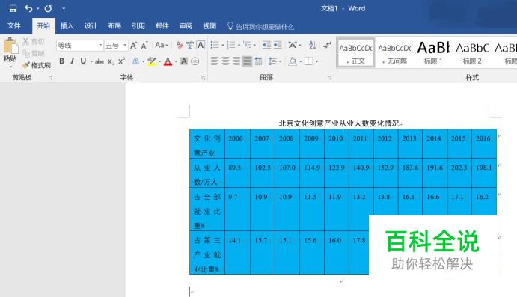Switch to the 布局 tab

[114, 25]
